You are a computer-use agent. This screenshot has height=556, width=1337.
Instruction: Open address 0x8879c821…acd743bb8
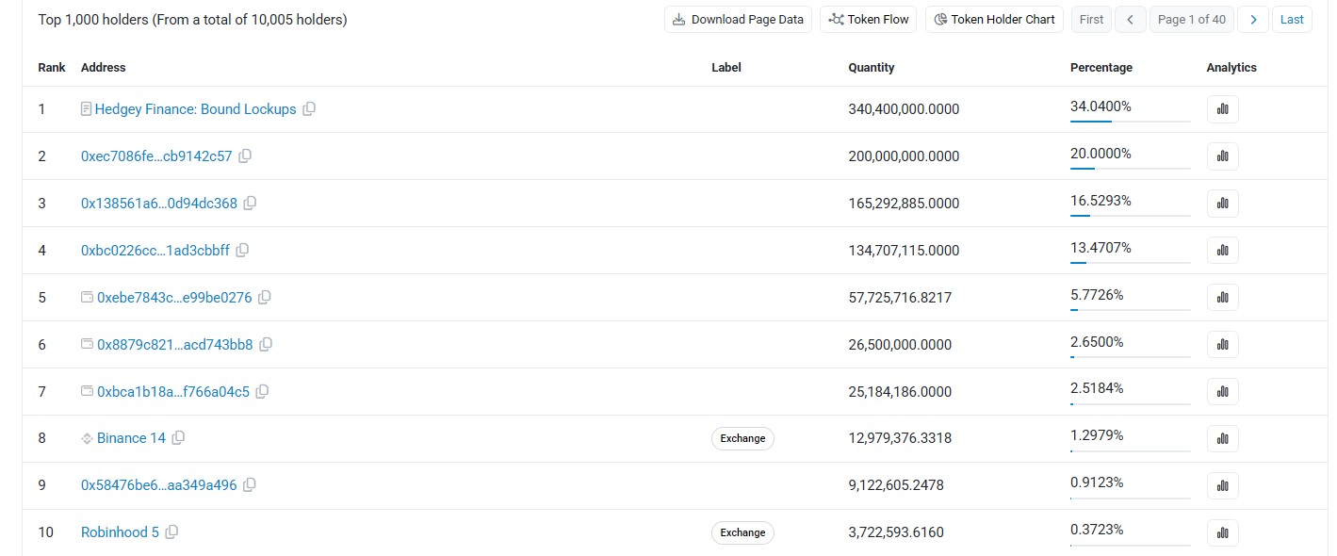175,345
